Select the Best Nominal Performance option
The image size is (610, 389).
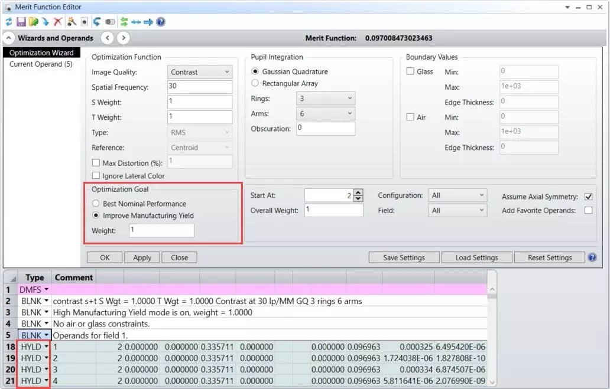click(96, 204)
